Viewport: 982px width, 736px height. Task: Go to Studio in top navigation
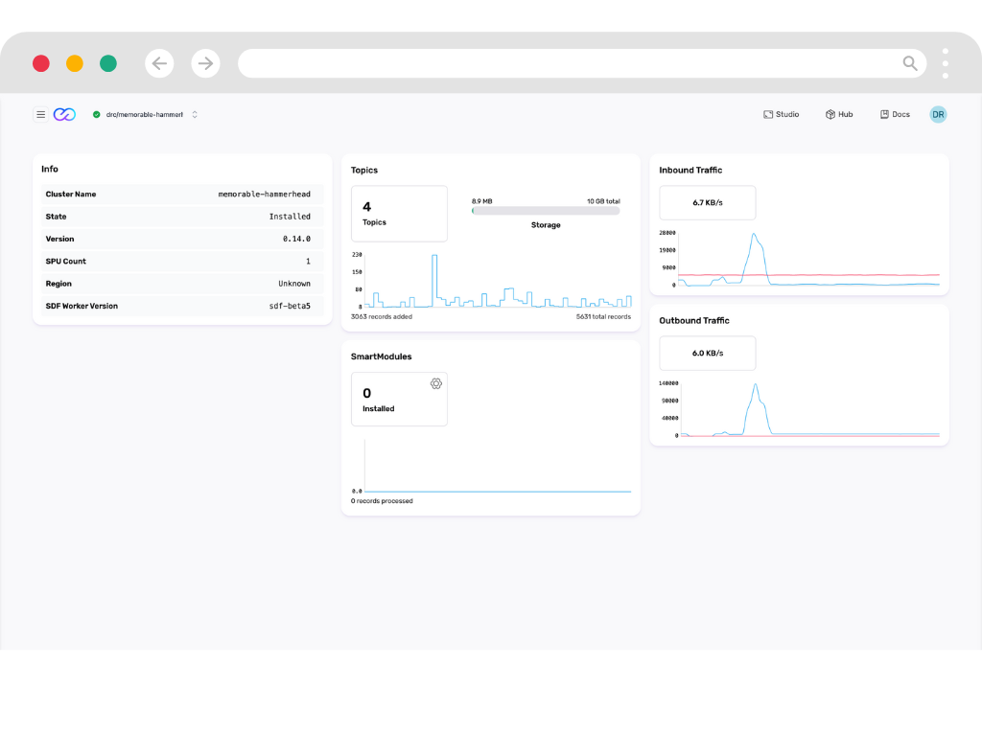point(781,114)
